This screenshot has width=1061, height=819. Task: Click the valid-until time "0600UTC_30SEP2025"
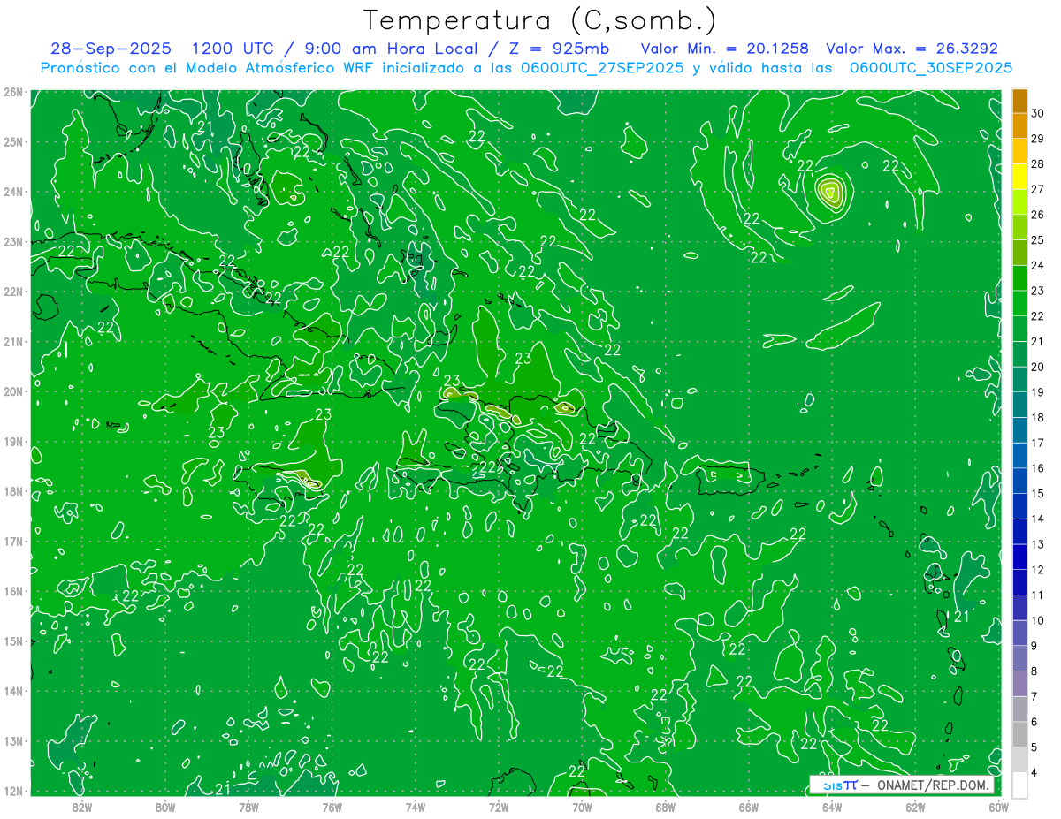[x=930, y=68]
